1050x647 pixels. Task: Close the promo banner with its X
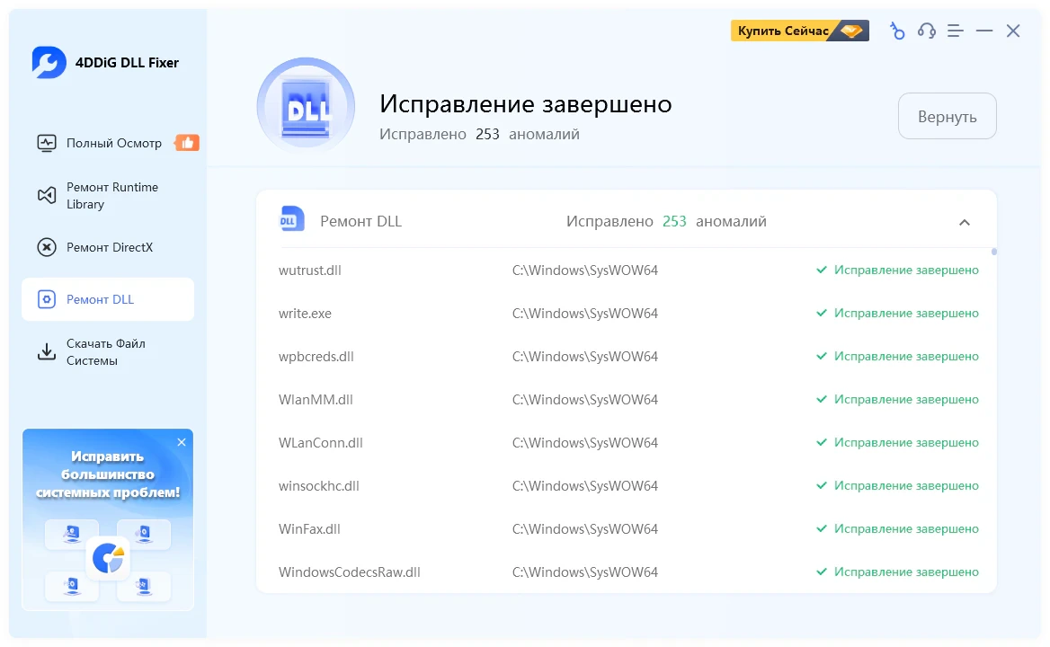[x=182, y=442]
